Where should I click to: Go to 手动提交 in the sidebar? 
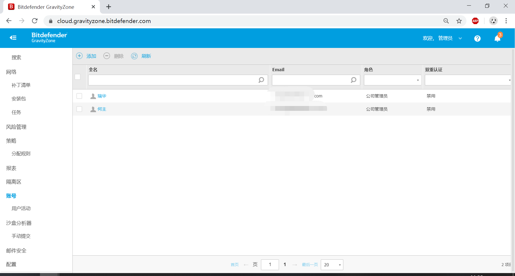coord(21,236)
